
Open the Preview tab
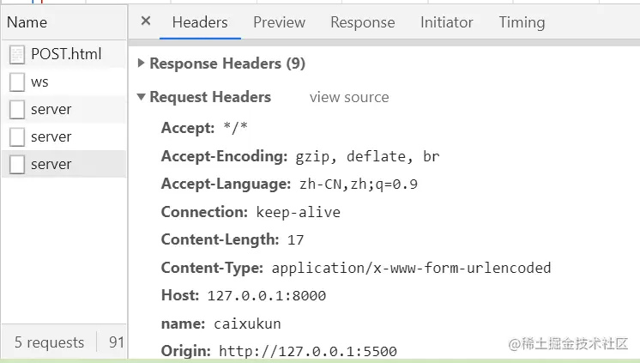click(279, 22)
